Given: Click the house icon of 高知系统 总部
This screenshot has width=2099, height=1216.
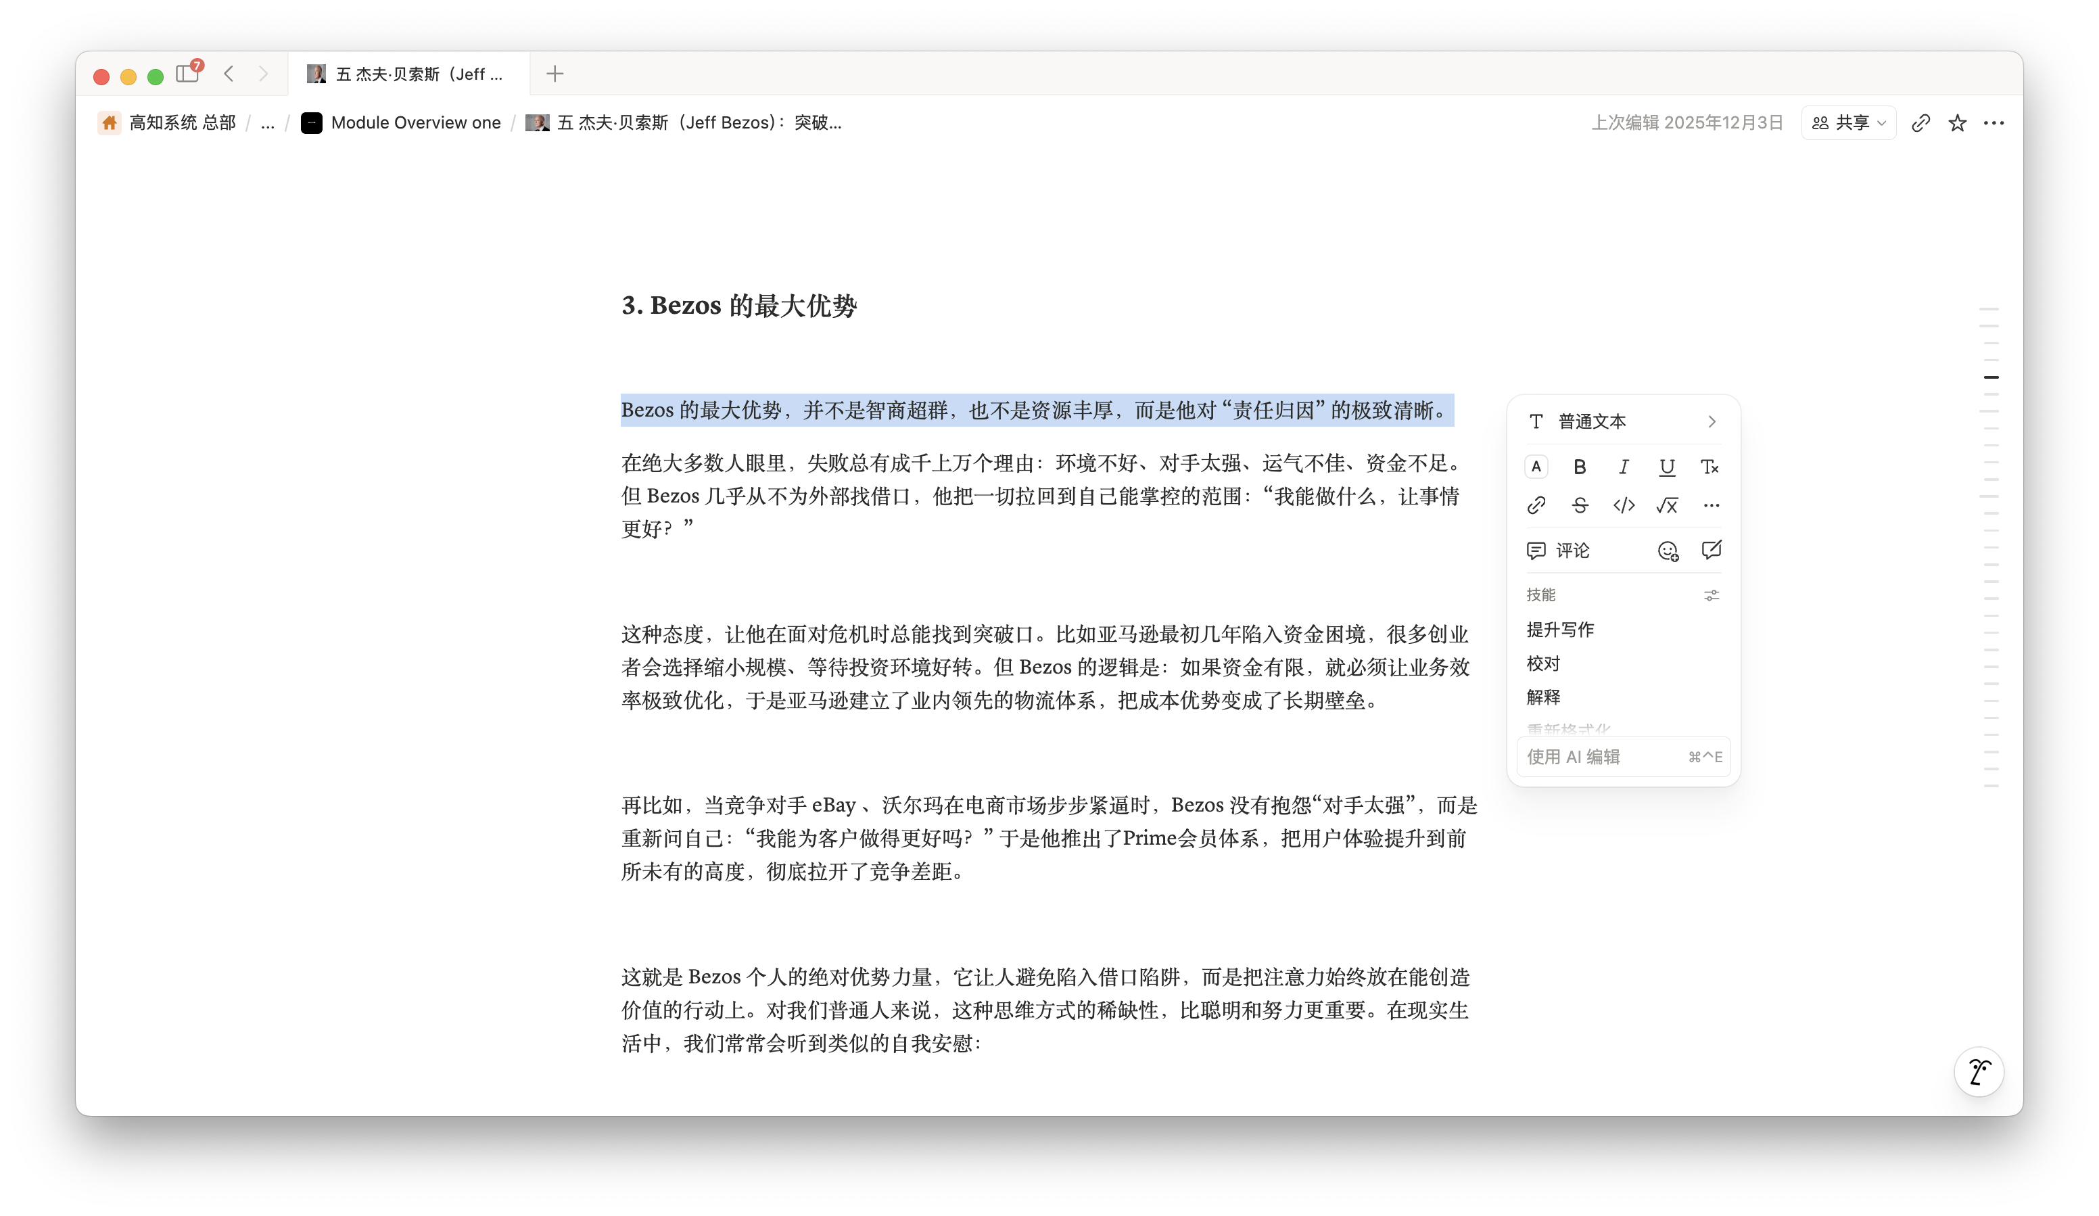Looking at the screenshot, I should tap(109, 123).
